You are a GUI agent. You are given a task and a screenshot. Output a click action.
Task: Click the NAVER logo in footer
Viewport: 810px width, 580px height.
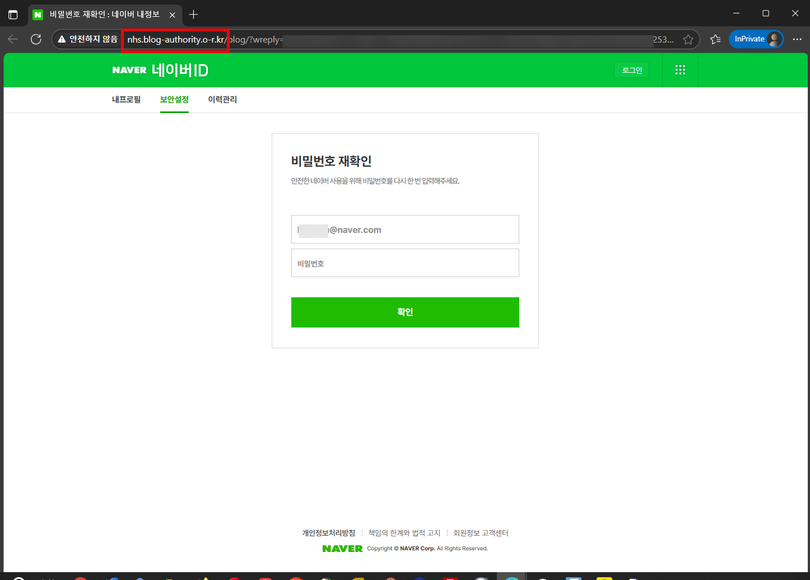342,549
